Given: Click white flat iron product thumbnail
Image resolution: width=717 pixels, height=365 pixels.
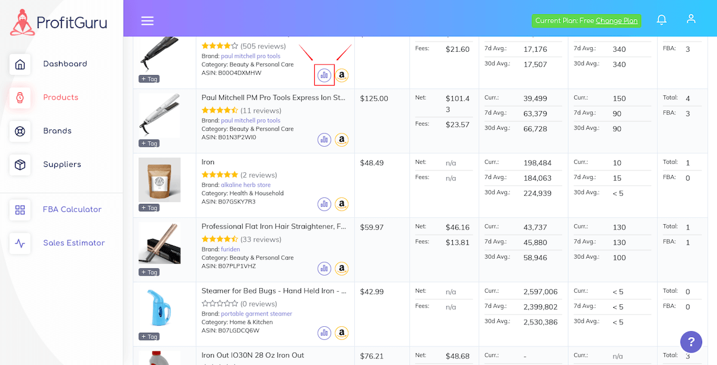Looking at the screenshot, I should (160, 115).
